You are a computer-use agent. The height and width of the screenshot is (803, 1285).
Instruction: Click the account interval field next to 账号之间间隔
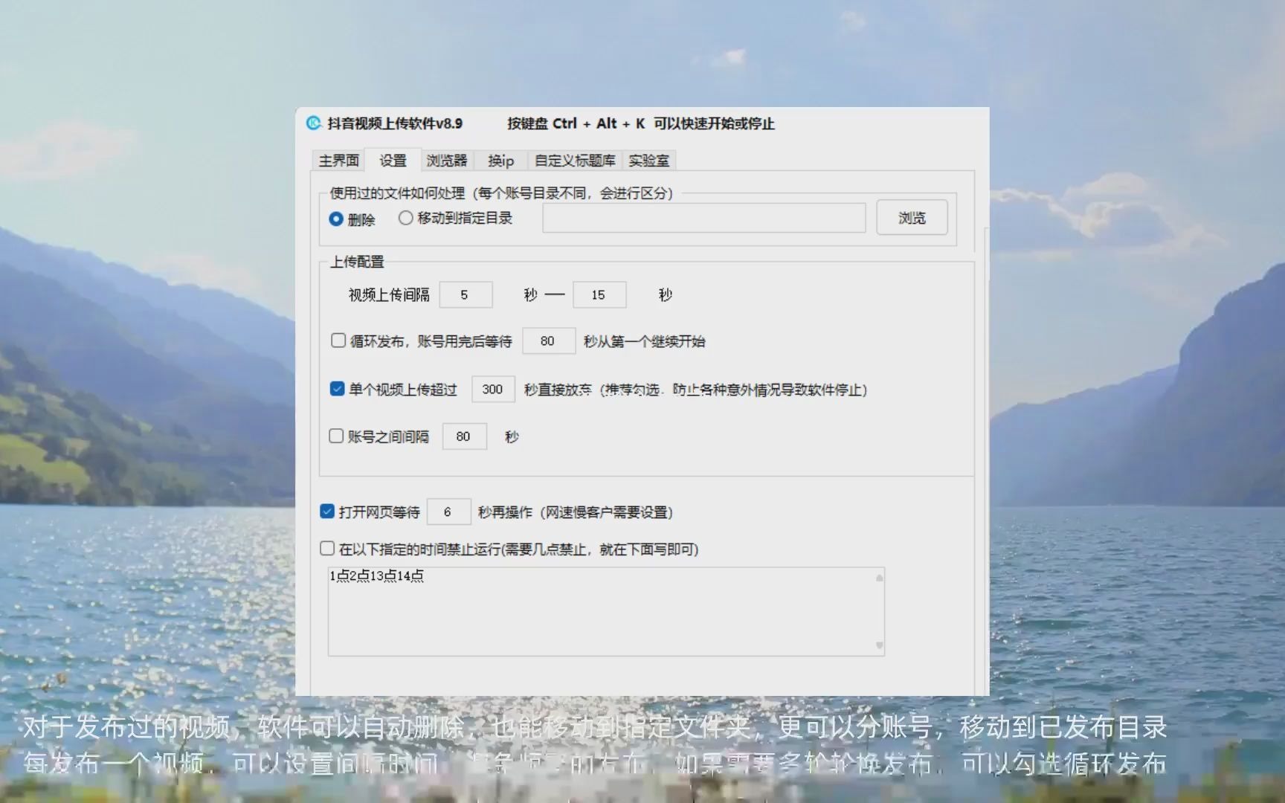(465, 436)
